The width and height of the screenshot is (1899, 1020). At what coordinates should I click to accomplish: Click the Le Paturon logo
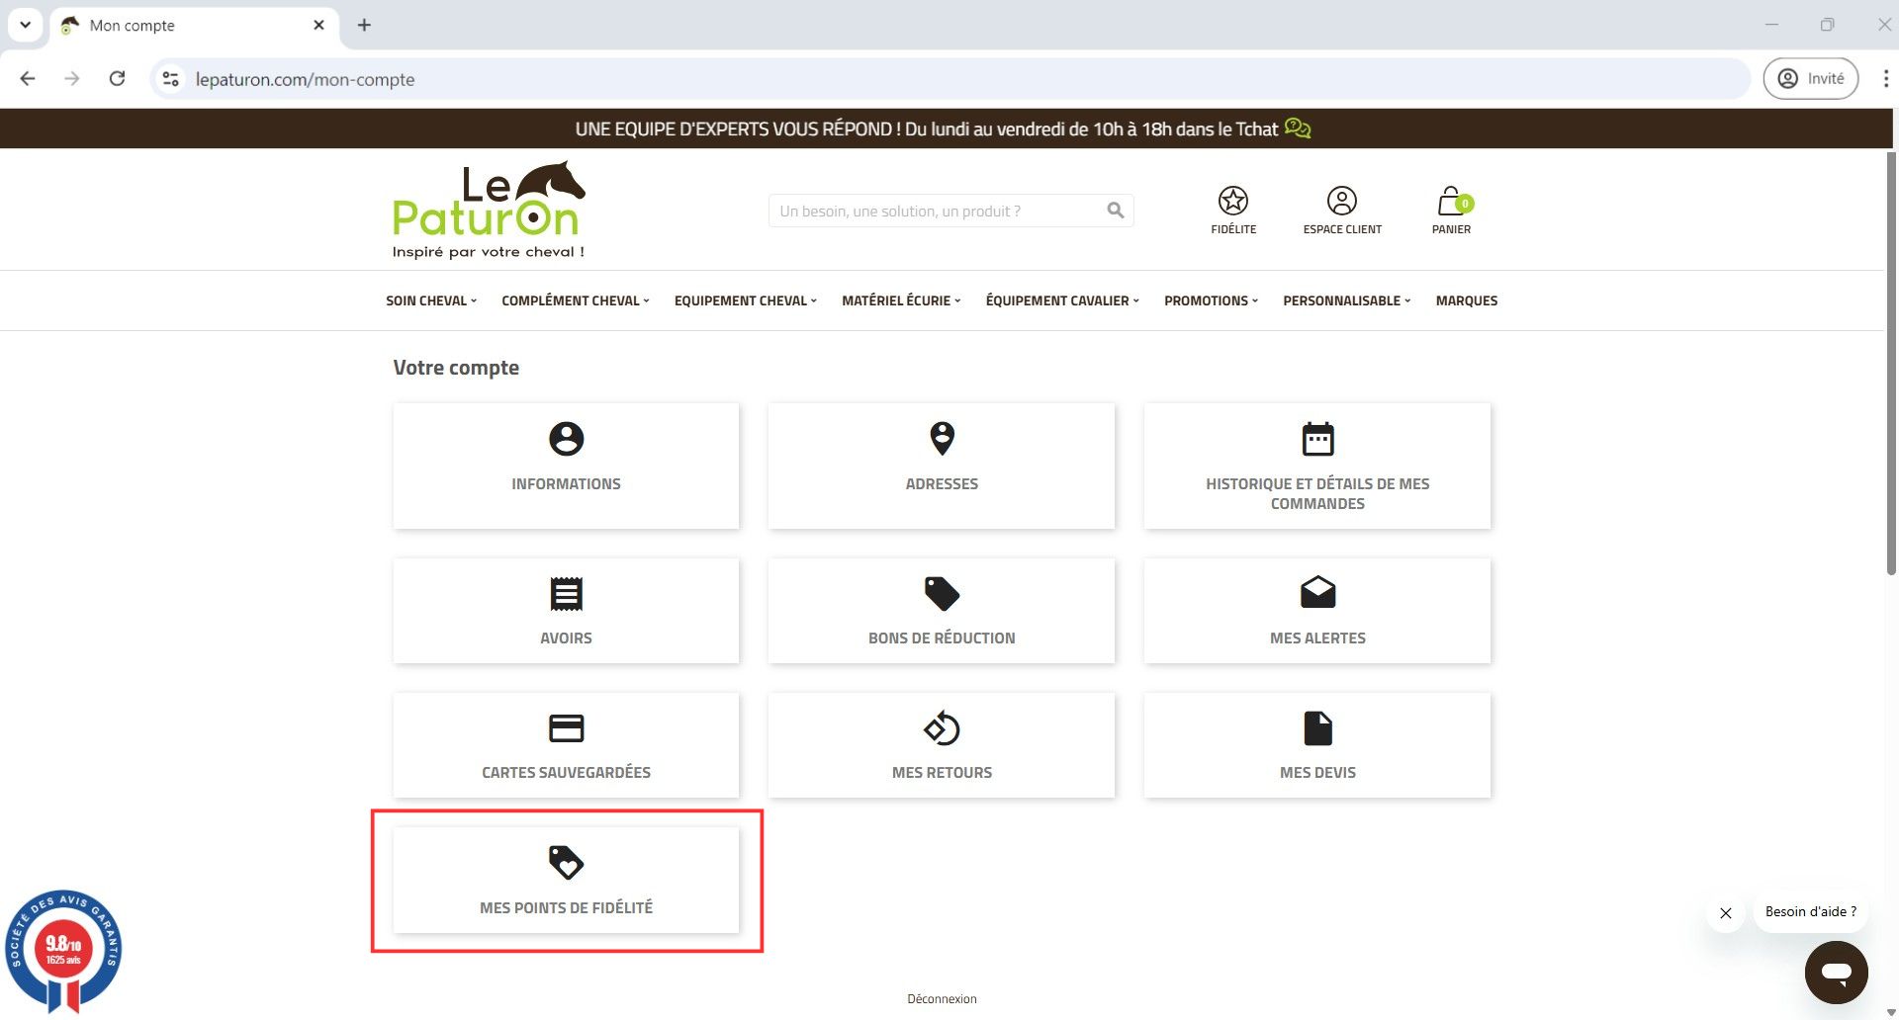[x=489, y=210]
